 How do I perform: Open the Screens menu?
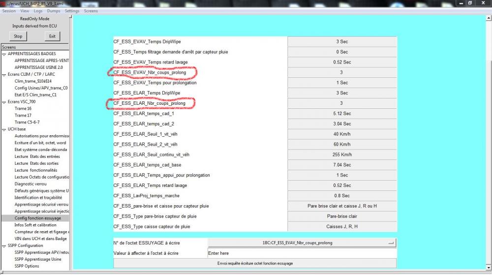pos(91,11)
